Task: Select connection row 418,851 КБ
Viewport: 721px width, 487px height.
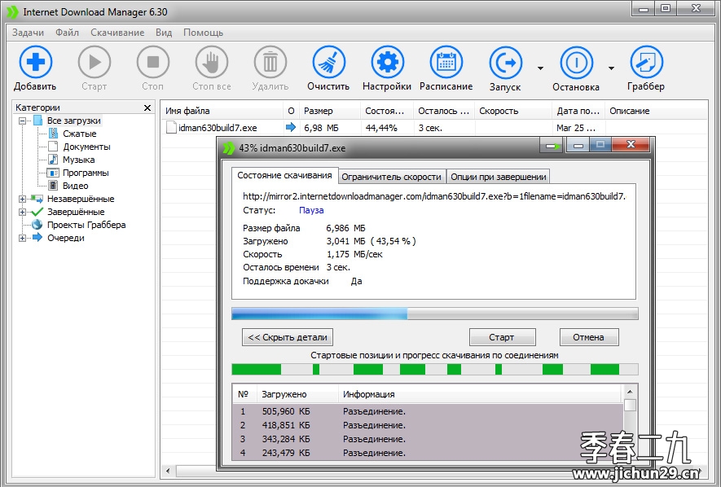Action: (428, 425)
